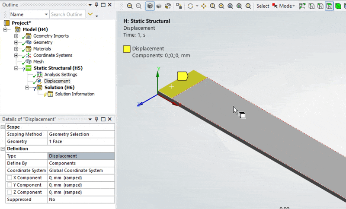Select the shaded exterior with edges view icon
The width and height of the screenshot is (346, 209).
click(x=150, y=6)
